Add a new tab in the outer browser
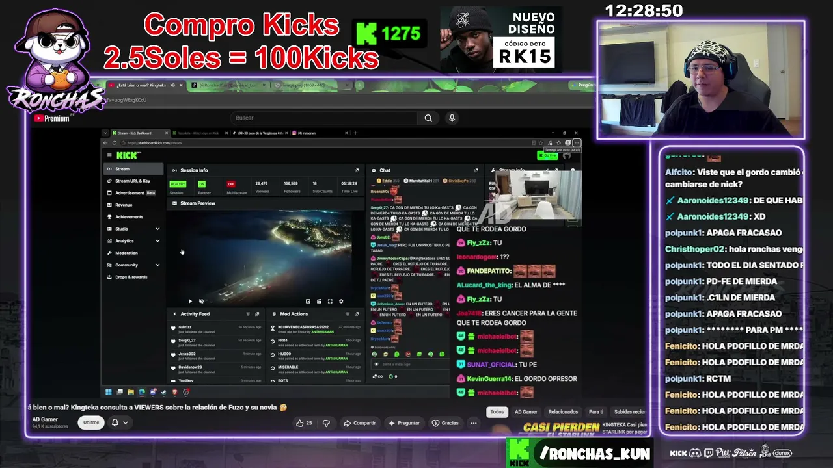The height and width of the screenshot is (468, 833). click(360, 85)
